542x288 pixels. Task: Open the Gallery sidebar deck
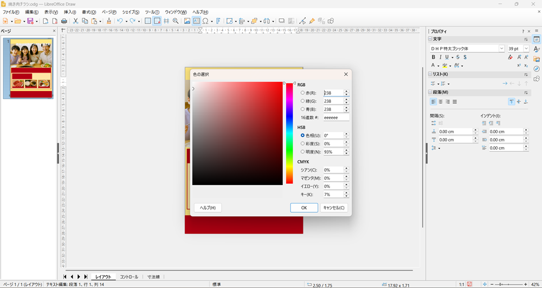pos(537,59)
